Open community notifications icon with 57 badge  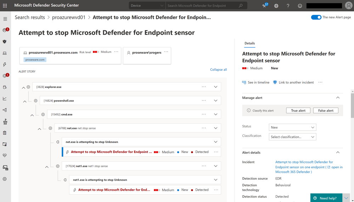tap(265, 5)
